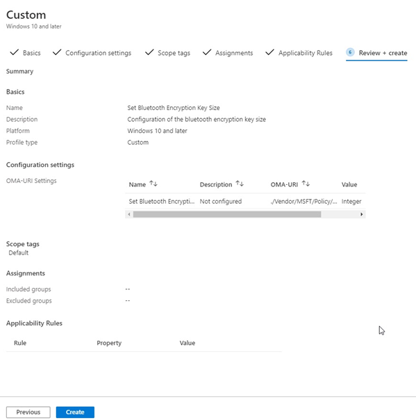Screen dimensions: 416x420
Task: Click the horizontal scrollbar left arrow
Action: point(129,214)
